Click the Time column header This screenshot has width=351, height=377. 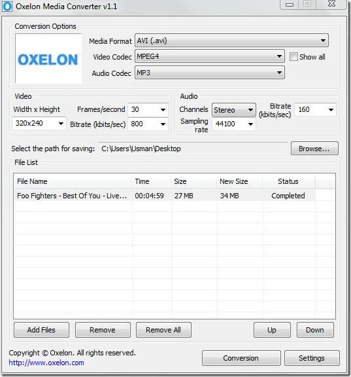(x=151, y=181)
